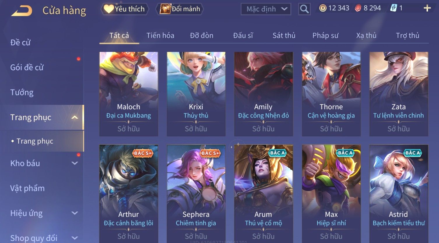
Task: Open the Mặc định sort dropdown
Action: (x=266, y=9)
